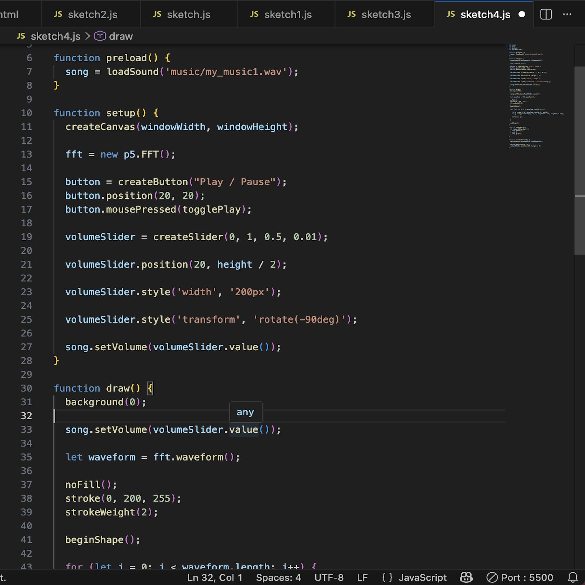Screen dimensions: 585x585
Task: Click 'togglePlay' argument on line 17
Action: 211,209
